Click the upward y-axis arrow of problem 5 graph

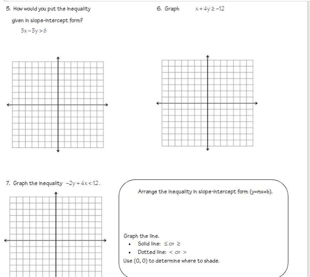pos(58,58)
